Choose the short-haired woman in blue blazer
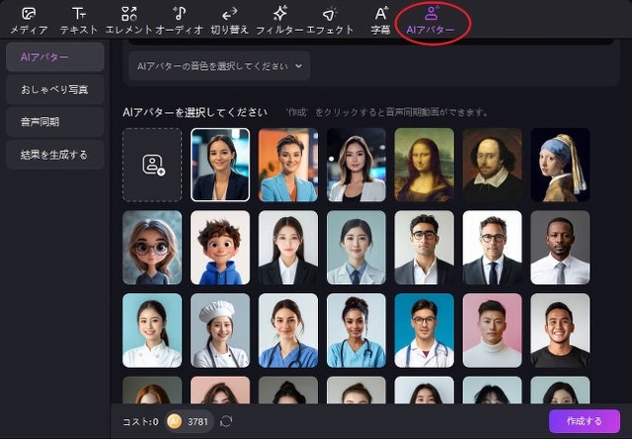 pos(288,165)
